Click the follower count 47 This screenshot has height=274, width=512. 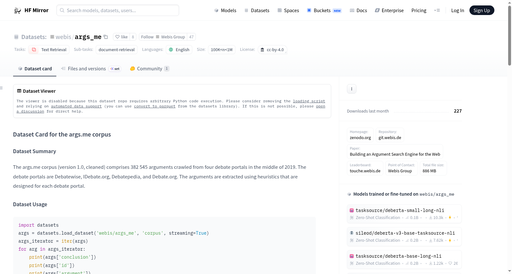(191, 37)
